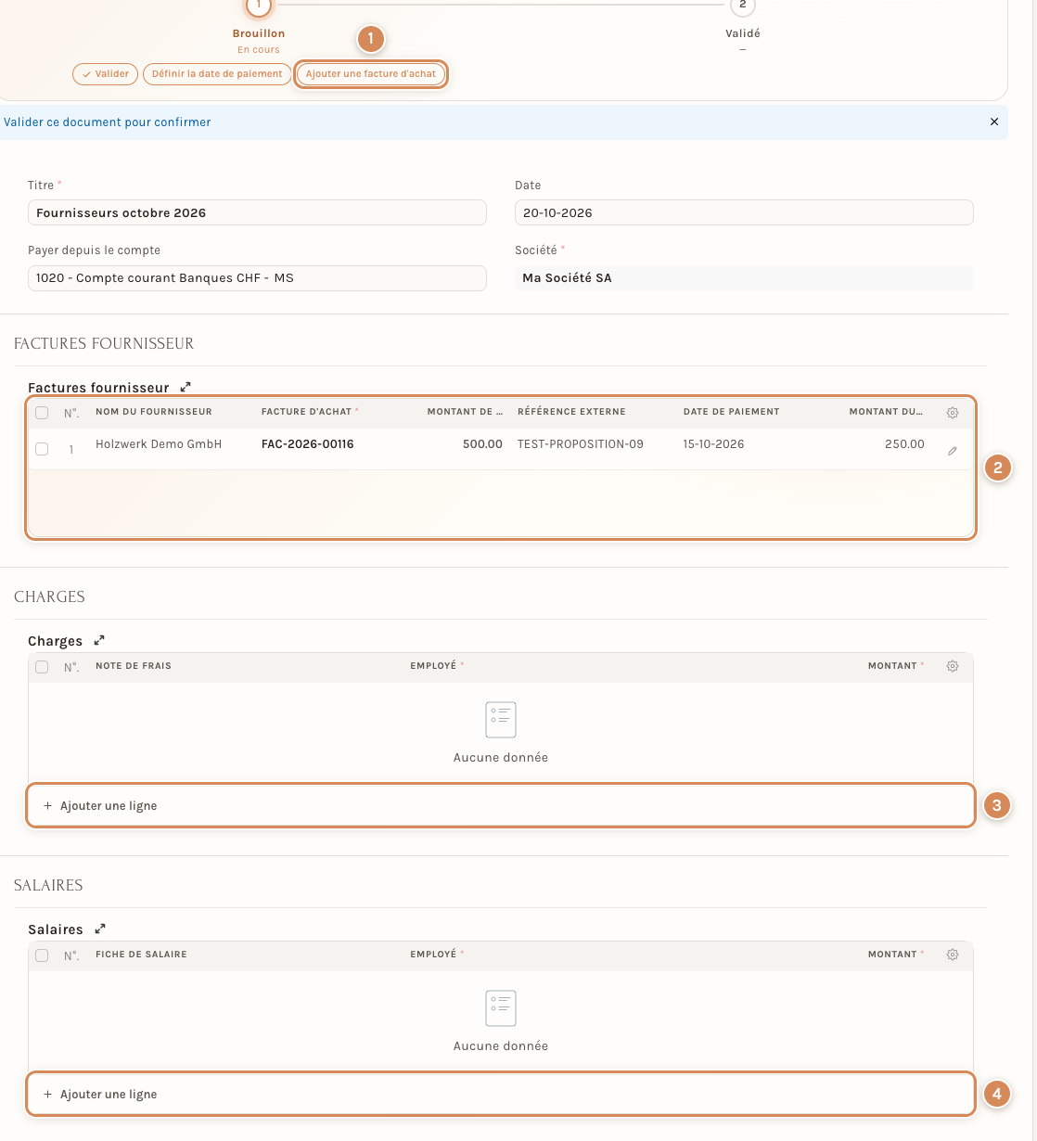1037x1141 pixels.
Task: Click Ajouter une facture d'achat
Action: click(371, 74)
